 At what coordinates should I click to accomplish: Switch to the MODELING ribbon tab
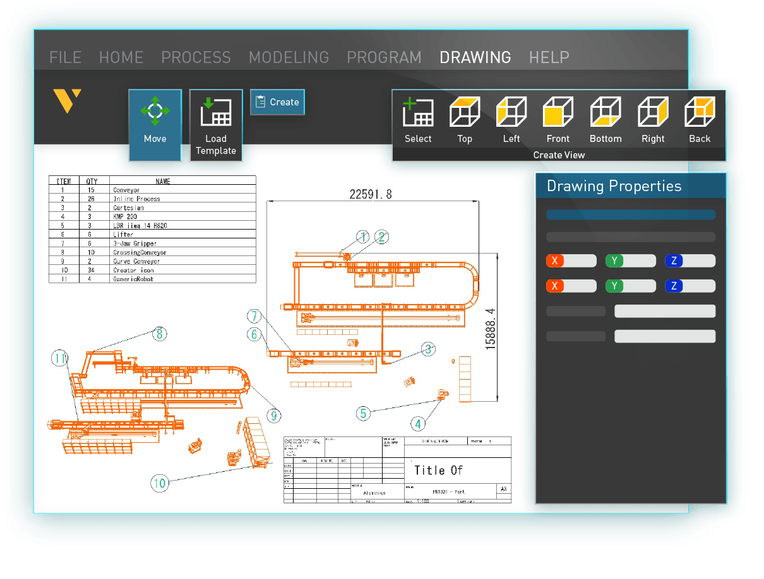click(x=289, y=57)
